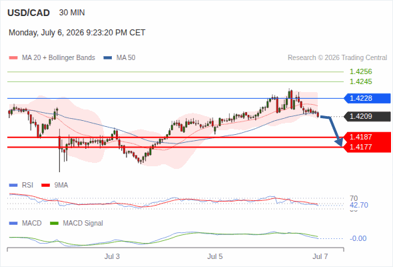The width and height of the screenshot is (393, 267).
Task: Click the MACD legend label
Action: [32, 224]
